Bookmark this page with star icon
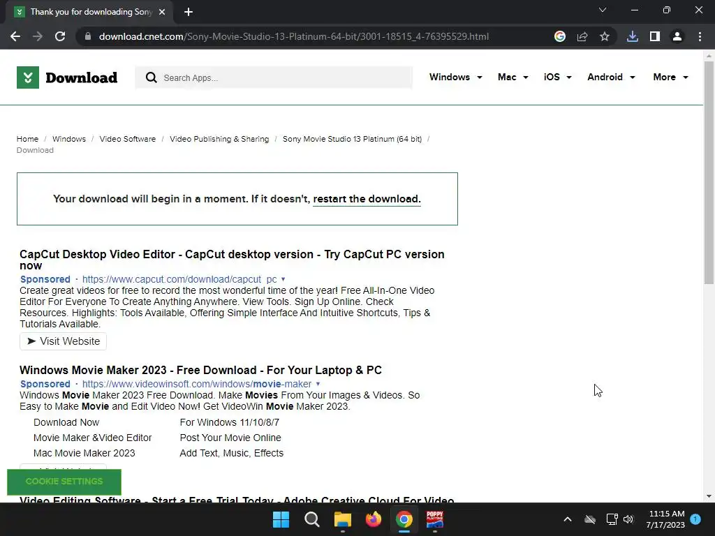 605,36
